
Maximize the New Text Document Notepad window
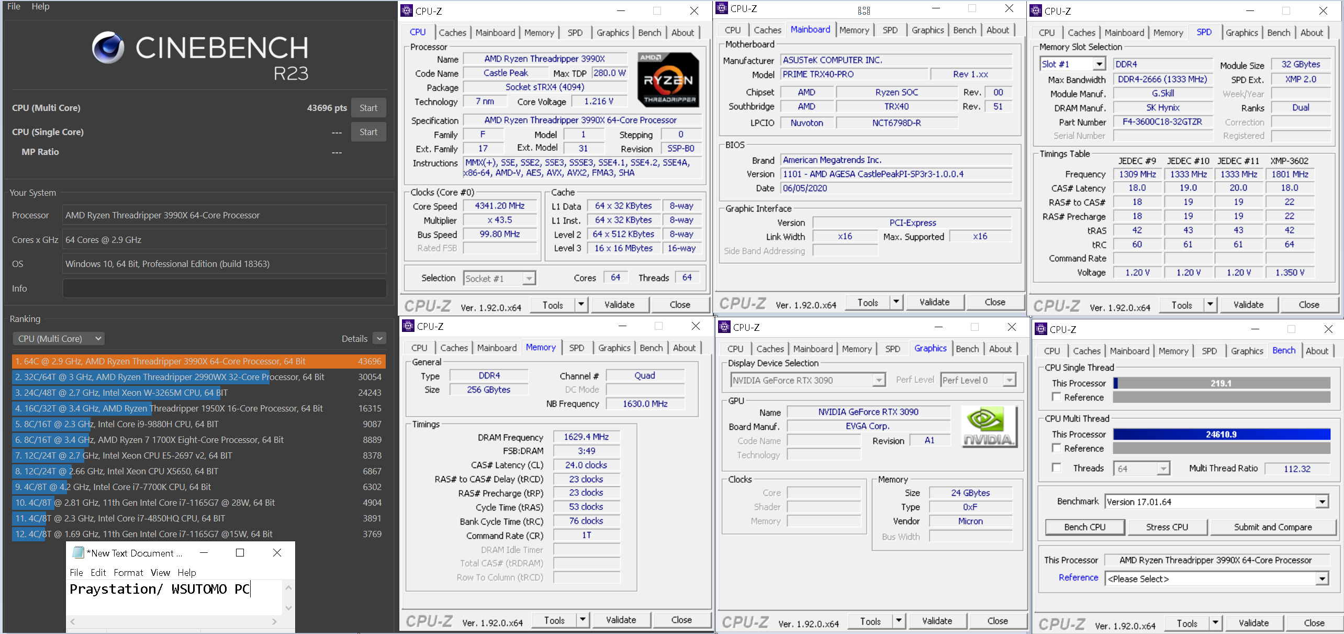click(240, 553)
